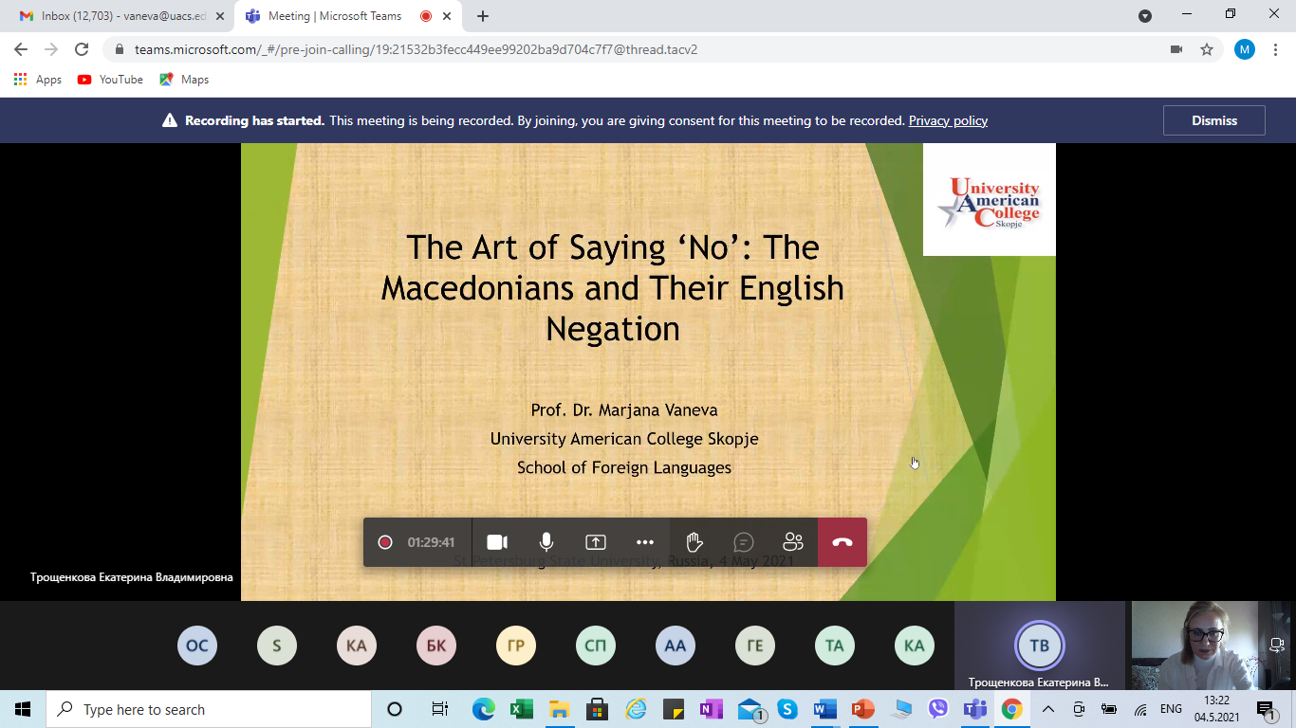Viewport: 1296px width, 728px height.
Task: Open a new browser tab
Action: 483,16
